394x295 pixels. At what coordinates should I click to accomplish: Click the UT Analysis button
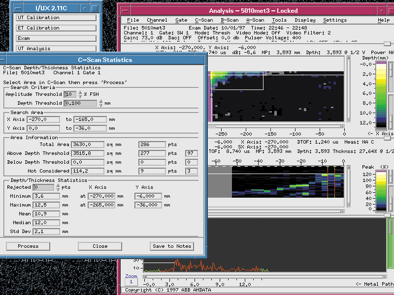[x=57, y=48]
